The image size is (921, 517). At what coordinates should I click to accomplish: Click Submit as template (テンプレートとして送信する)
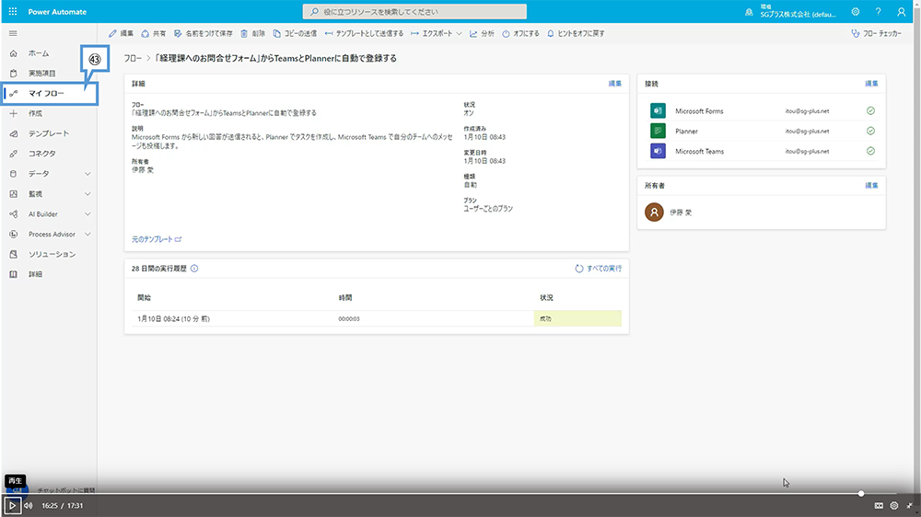[364, 33]
